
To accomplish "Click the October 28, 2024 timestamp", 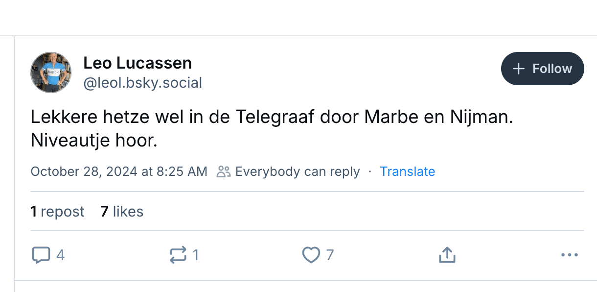I will 119,171.
